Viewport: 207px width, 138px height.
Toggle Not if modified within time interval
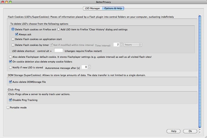pos(51,45)
